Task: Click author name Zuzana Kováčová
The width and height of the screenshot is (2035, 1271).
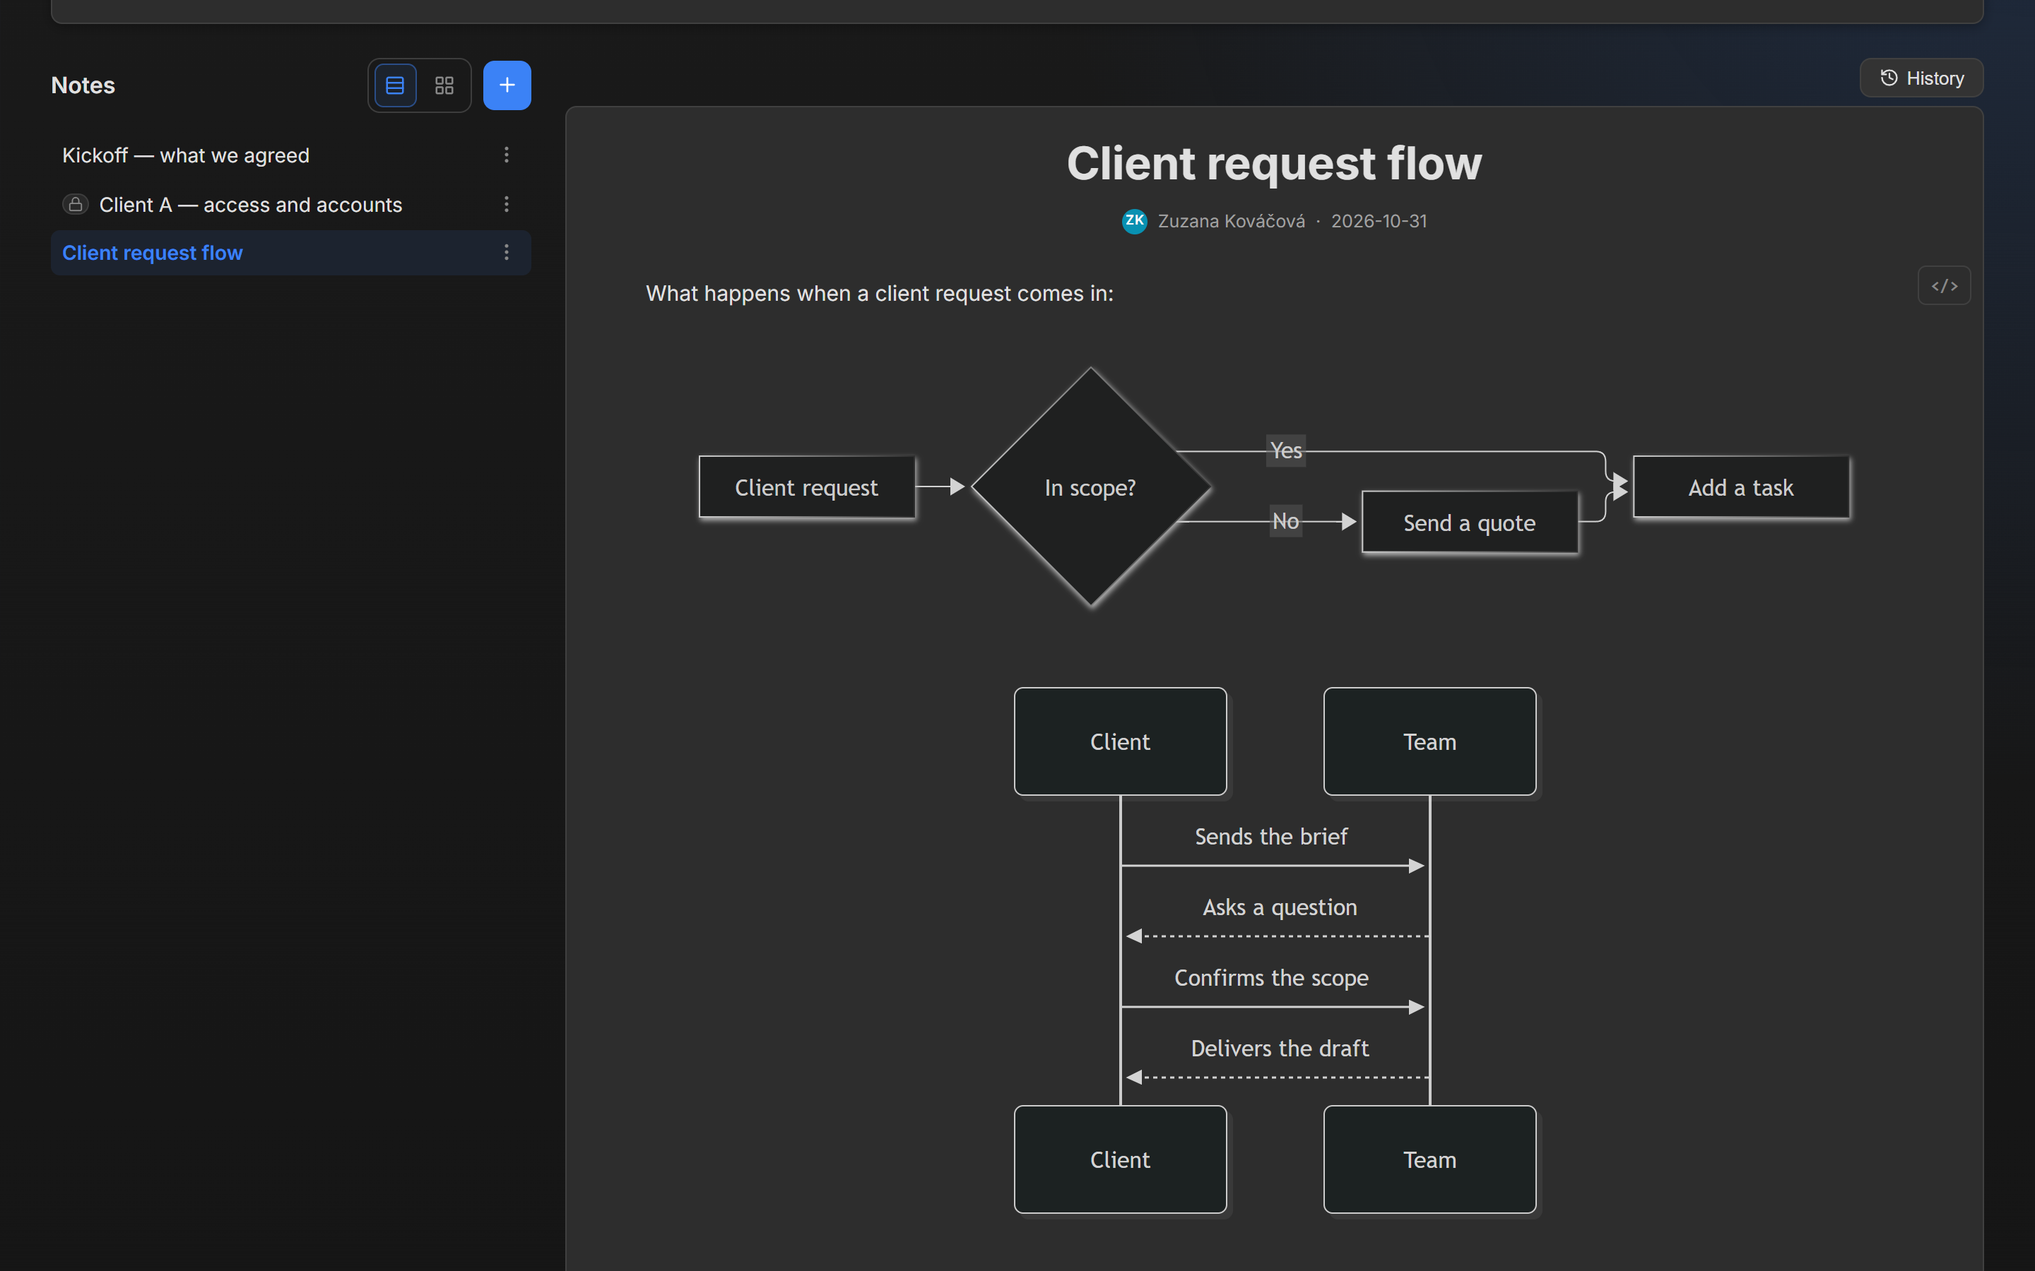Action: (x=1231, y=221)
